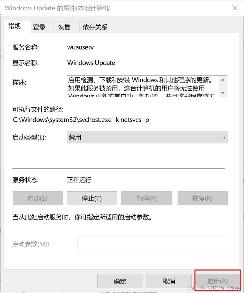Screen dimensions: 244x293
Task: Apply changes with 应用(A) button
Action: (218, 281)
